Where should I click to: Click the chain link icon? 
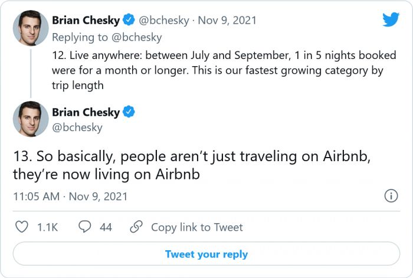click(136, 227)
